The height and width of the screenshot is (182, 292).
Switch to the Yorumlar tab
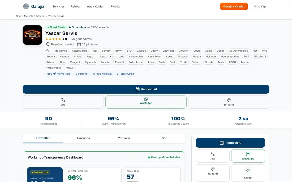click(124, 138)
